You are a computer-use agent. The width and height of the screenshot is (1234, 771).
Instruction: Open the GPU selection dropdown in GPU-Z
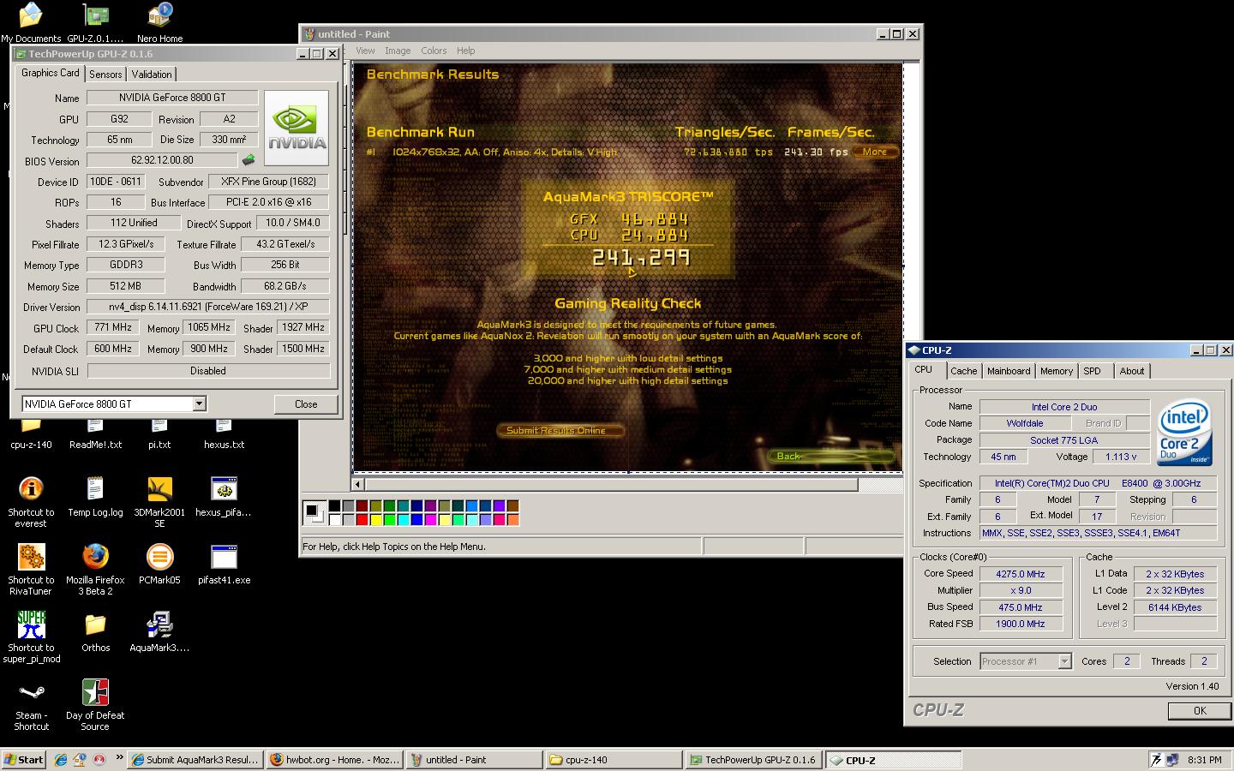click(199, 404)
